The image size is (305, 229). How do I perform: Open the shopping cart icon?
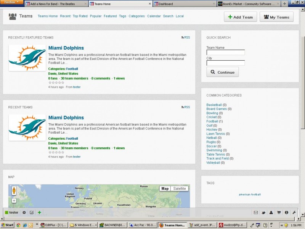pos(279,213)
